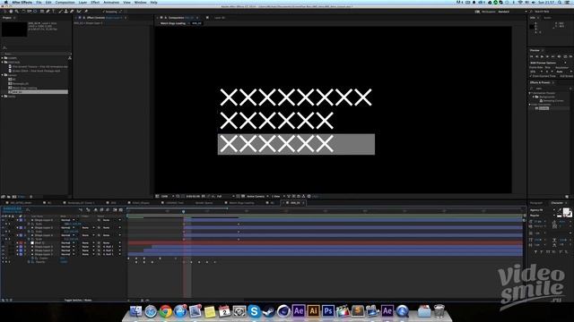This screenshot has height=322, width=574.
Task: Click the timeline playhead marker
Action: click(x=183, y=211)
